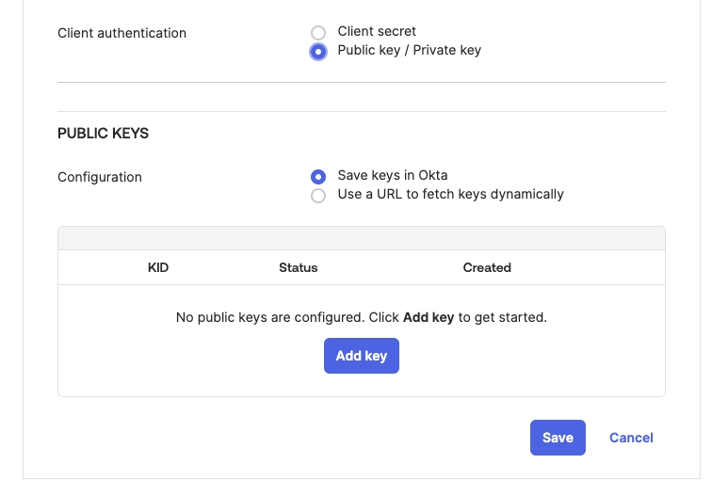
Task: Click the 'Public key / Private key' label text
Action: click(x=409, y=50)
